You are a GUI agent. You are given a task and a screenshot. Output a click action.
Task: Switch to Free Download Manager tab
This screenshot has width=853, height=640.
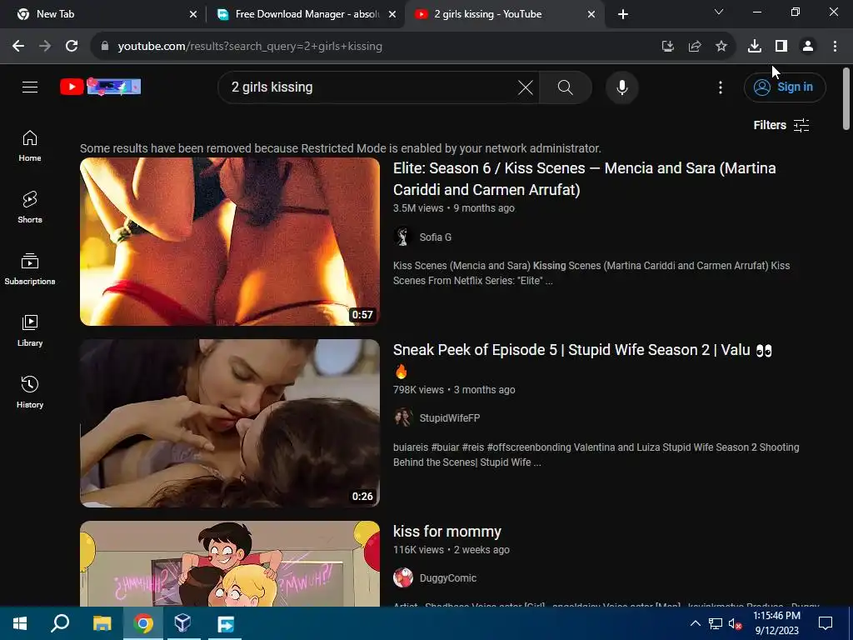[306, 14]
